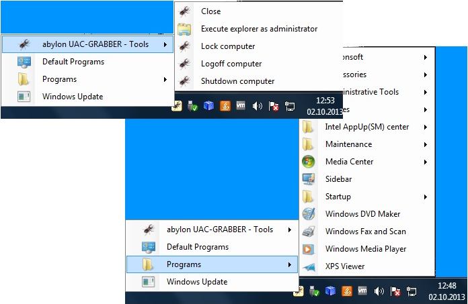Select Close in the UAC-GRABBER submenu
468x304 pixels.
[210, 11]
